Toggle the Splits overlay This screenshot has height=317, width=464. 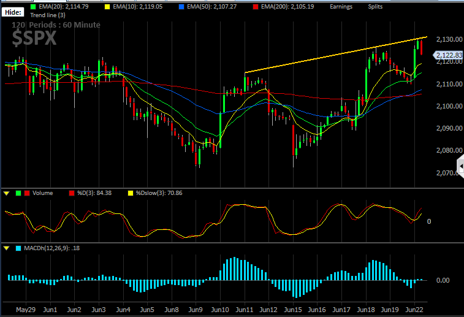375,7
